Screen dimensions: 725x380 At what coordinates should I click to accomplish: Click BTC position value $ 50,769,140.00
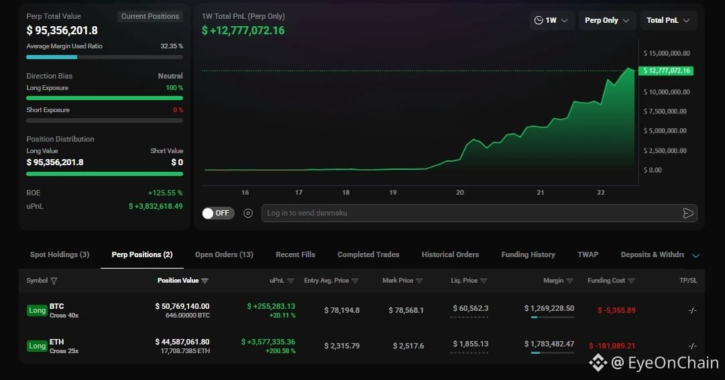[x=182, y=306]
